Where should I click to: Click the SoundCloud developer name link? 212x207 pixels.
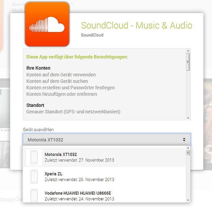coord(92,35)
